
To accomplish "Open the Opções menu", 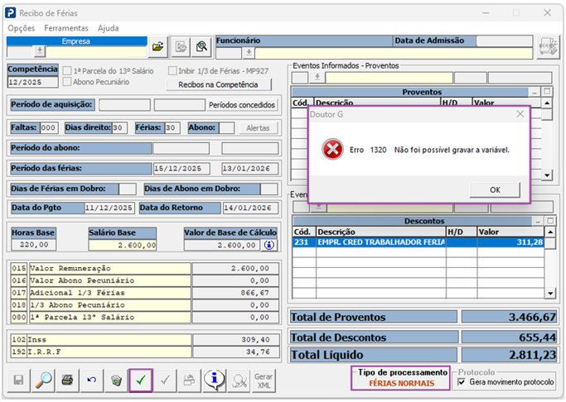I will click(x=22, y=28).
